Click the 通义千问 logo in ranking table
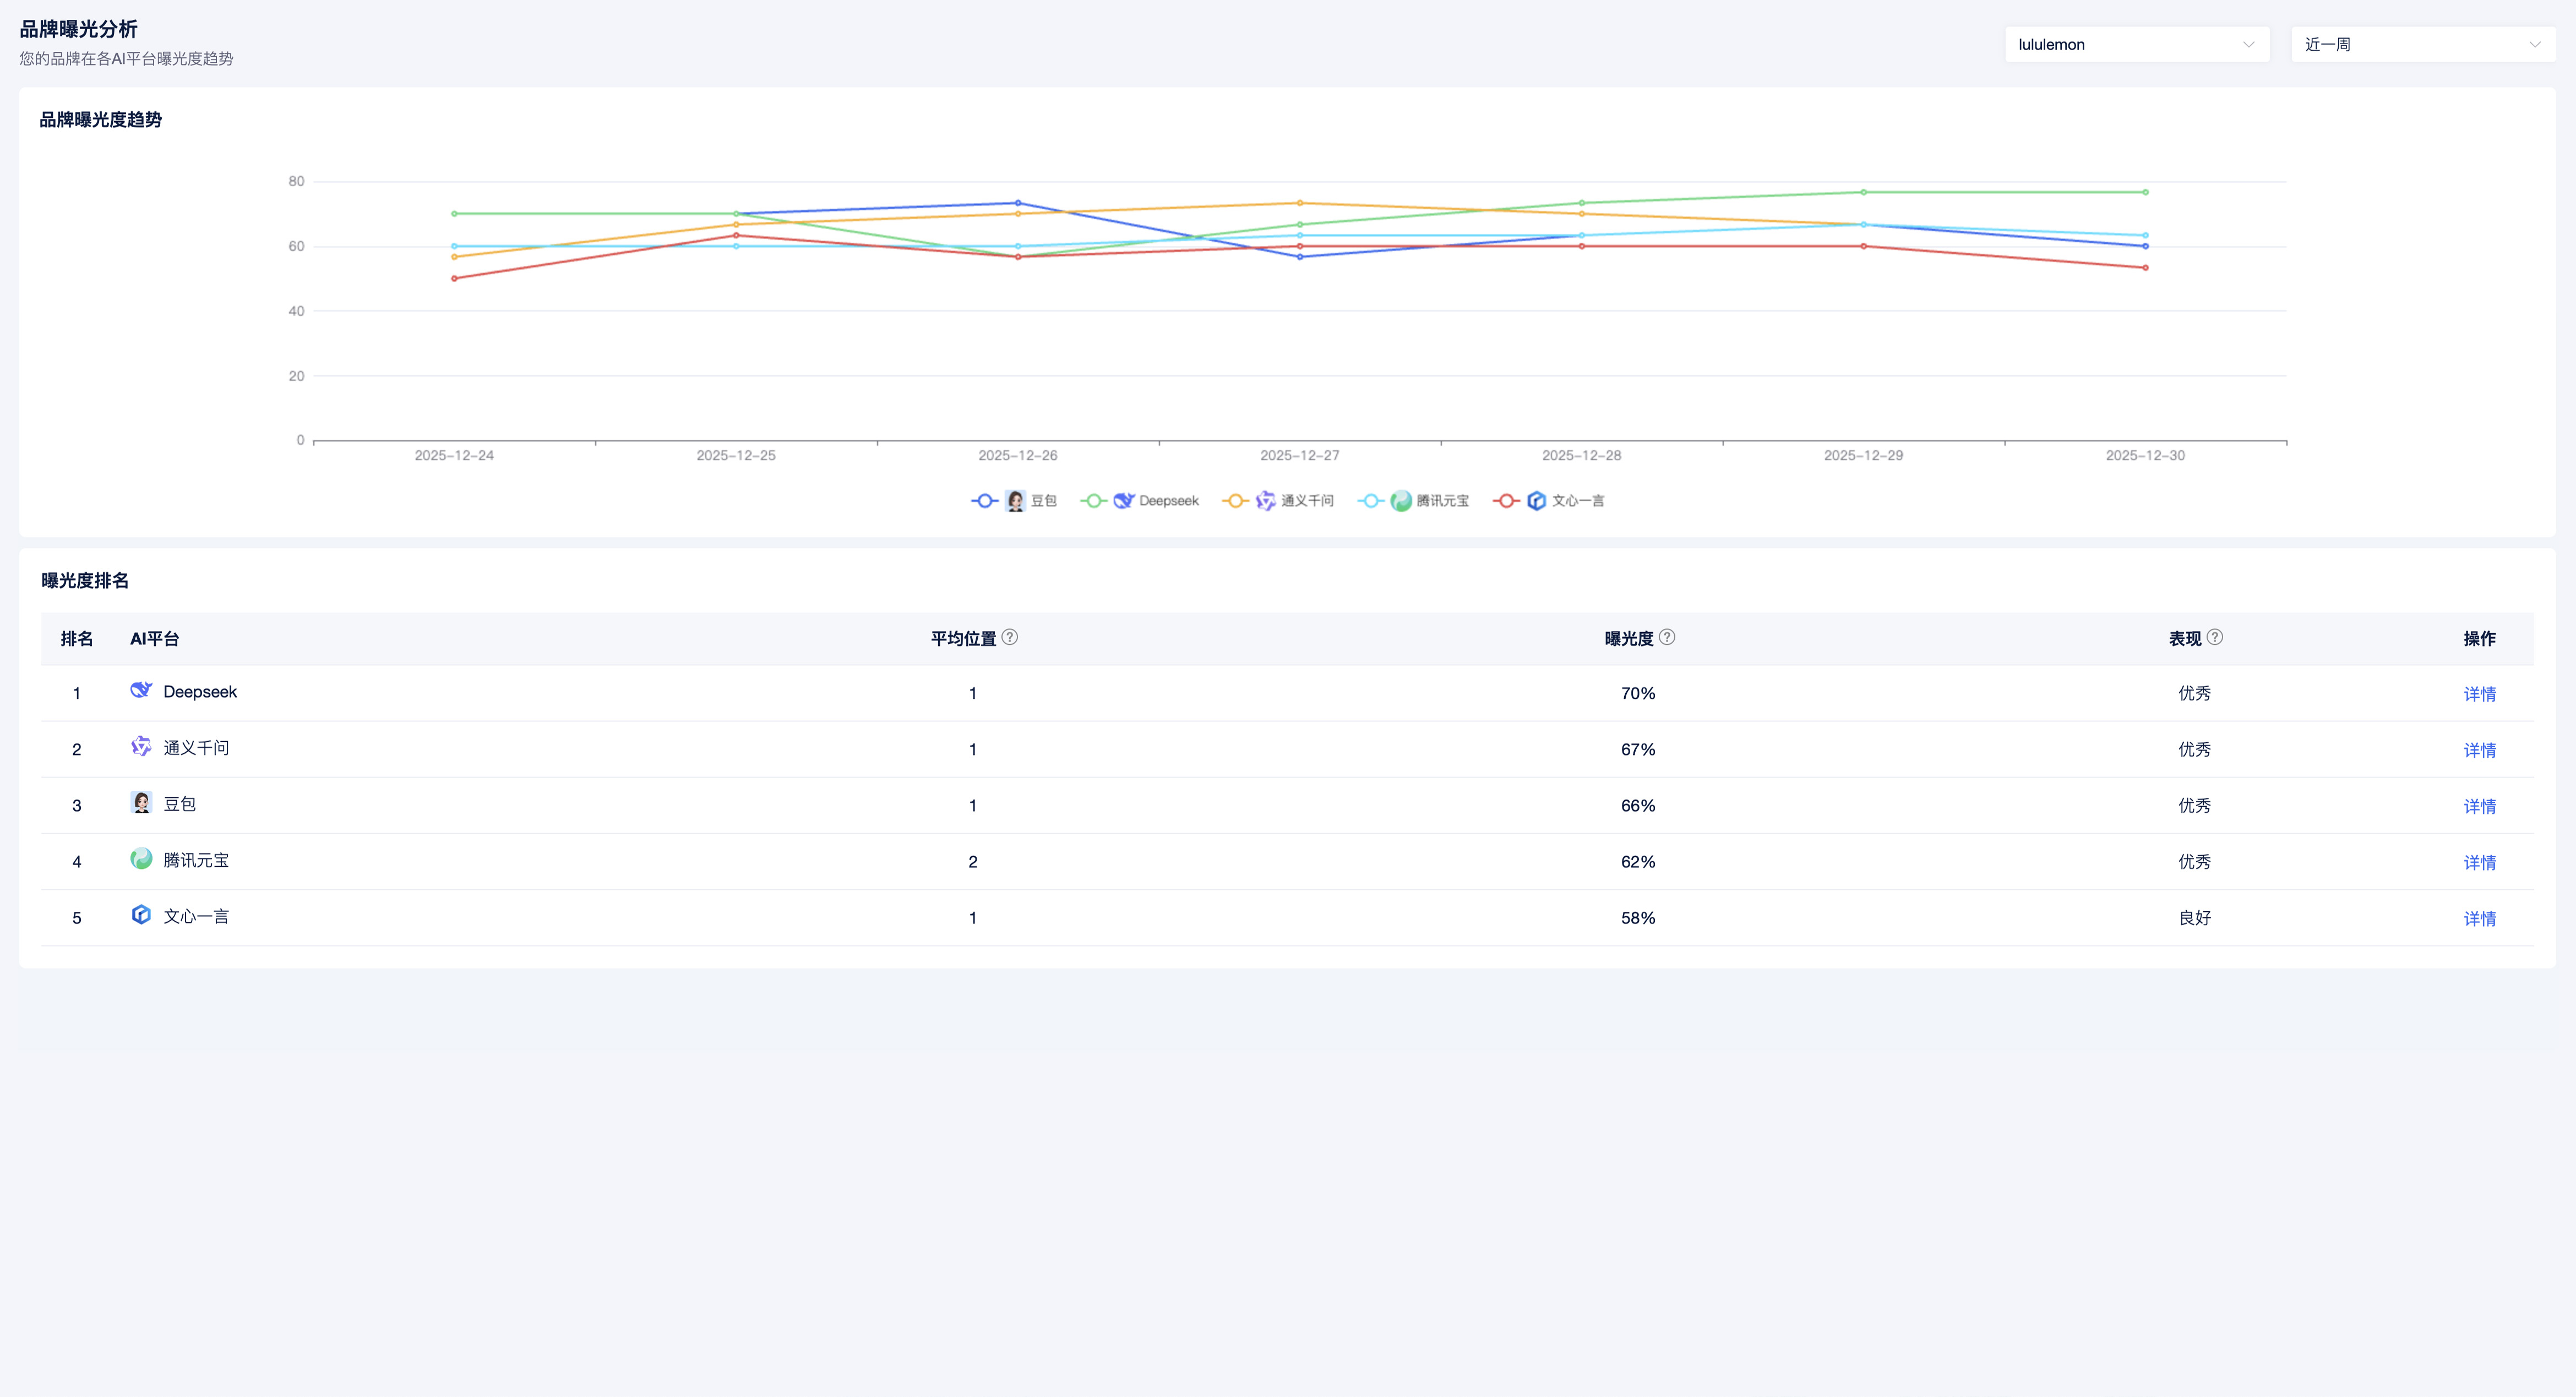2576x1397 pixels. pos(141,746)
